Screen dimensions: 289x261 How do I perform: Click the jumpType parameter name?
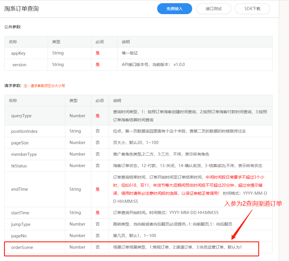21,224
